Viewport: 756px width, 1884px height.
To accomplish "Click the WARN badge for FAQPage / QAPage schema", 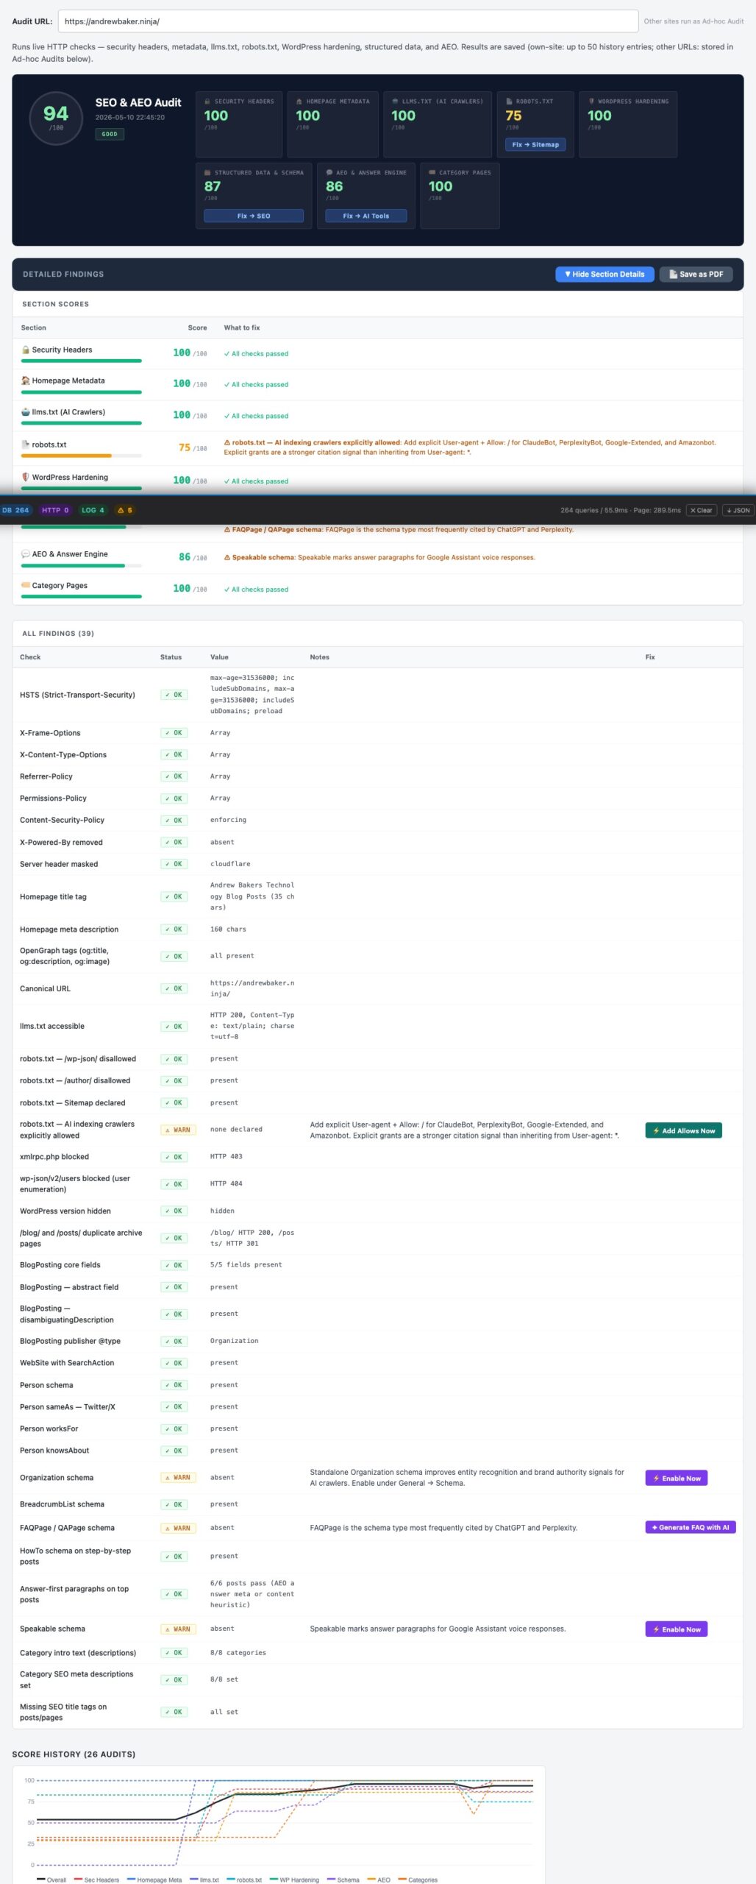I will tap(178, 1529).
